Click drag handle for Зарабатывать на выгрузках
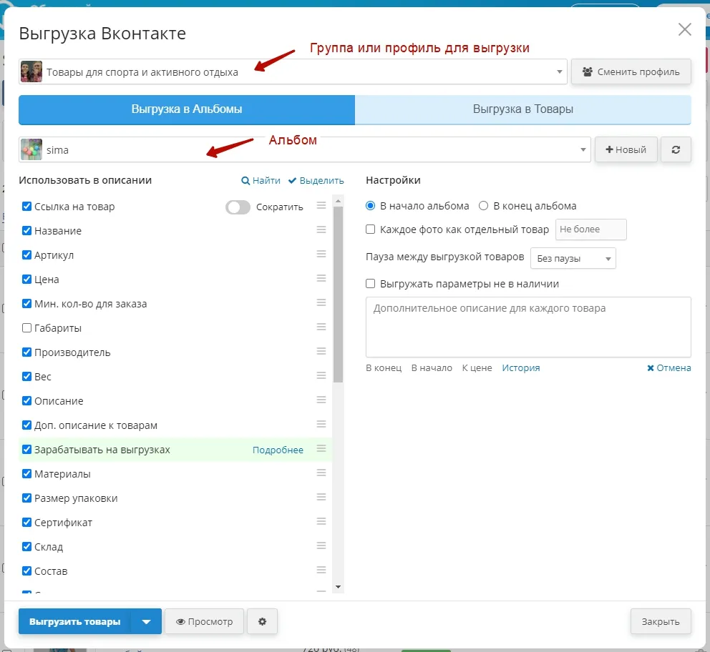Image resolution: width=710 pixels, height=652 pixels. tap(321, 448)
